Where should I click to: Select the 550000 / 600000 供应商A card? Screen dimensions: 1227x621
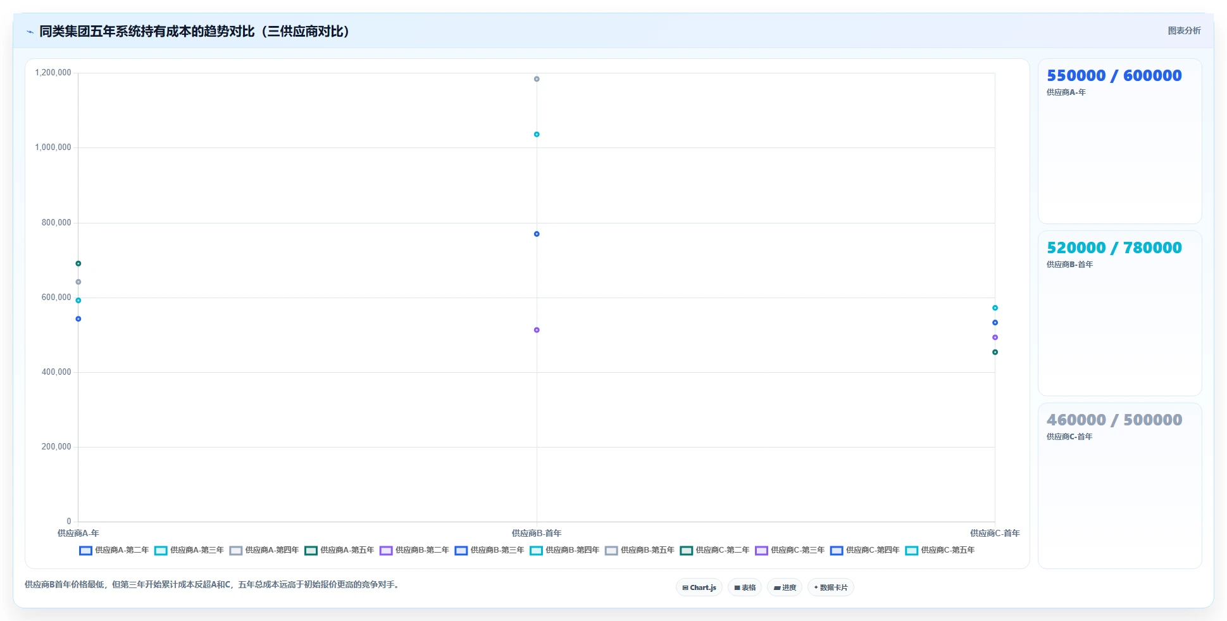[x=1119, y=141]
